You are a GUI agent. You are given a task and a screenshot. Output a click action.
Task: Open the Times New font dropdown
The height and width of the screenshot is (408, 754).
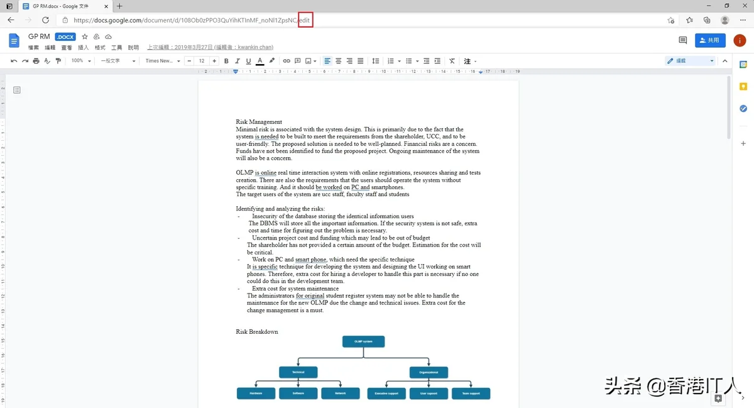[163, 61]
